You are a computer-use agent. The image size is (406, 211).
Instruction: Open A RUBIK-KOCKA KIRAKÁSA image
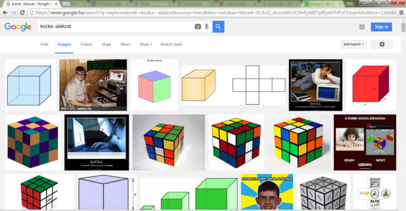pyautogui.click(x=365, y=143)
